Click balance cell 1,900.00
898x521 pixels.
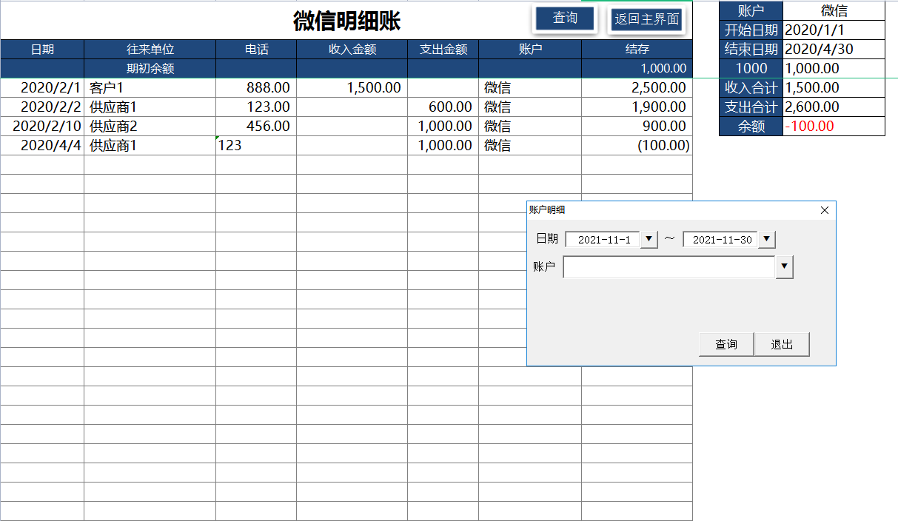pyautogui.click(x=637, y=107)
